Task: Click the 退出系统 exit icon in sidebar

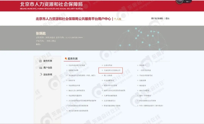Action: tap(41, 75)
